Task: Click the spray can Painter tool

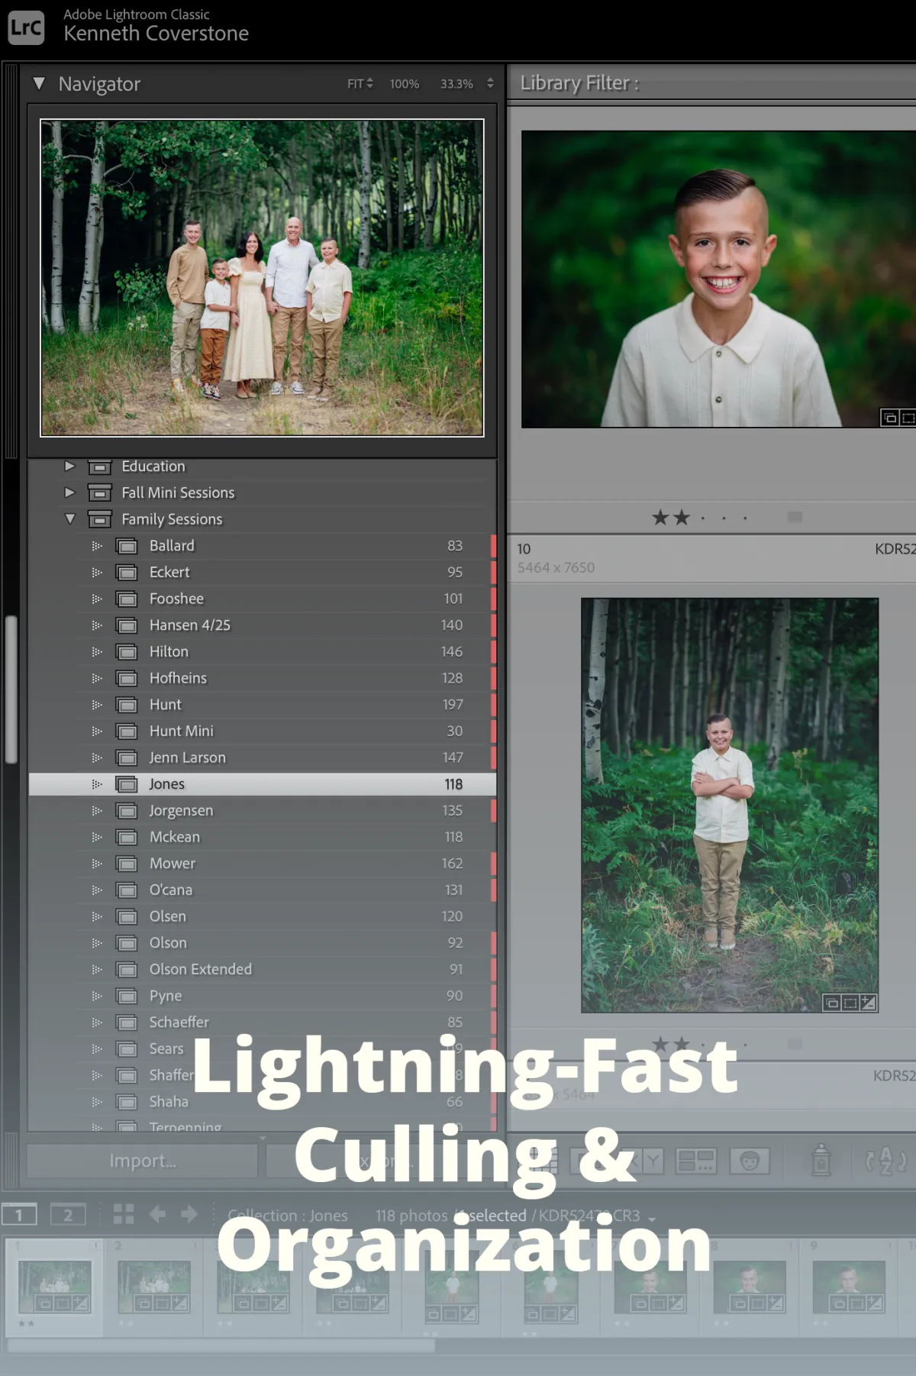Action: point(821,1161)
